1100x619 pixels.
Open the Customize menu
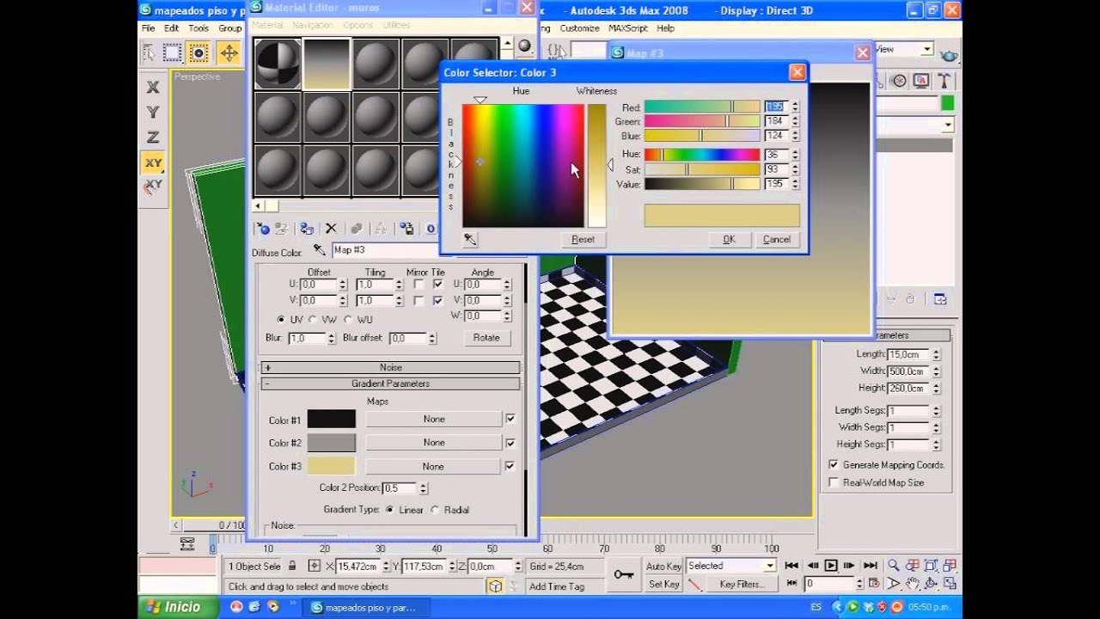[x=580, y=28]
